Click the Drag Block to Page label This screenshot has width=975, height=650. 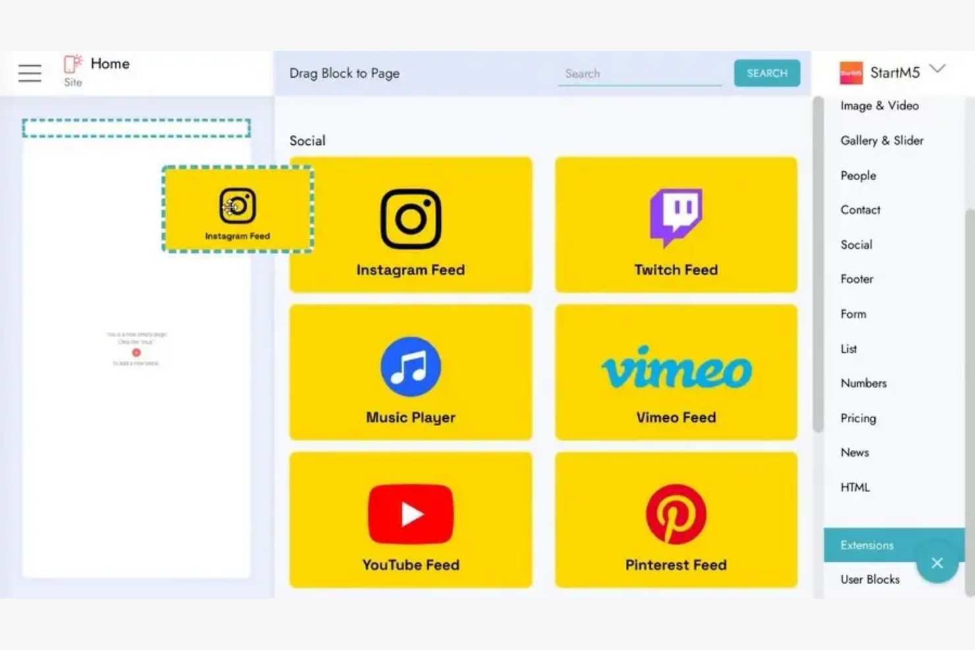345,73
